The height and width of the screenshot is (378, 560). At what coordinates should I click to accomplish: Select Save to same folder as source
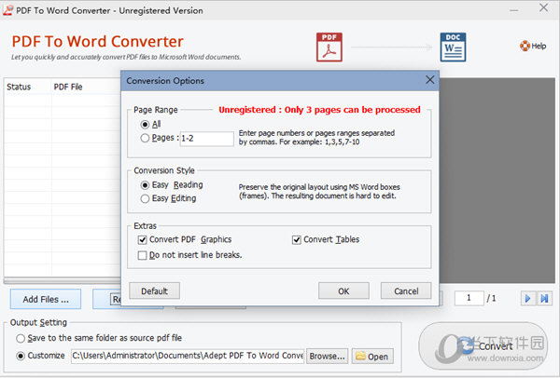[x=21, y=338]
